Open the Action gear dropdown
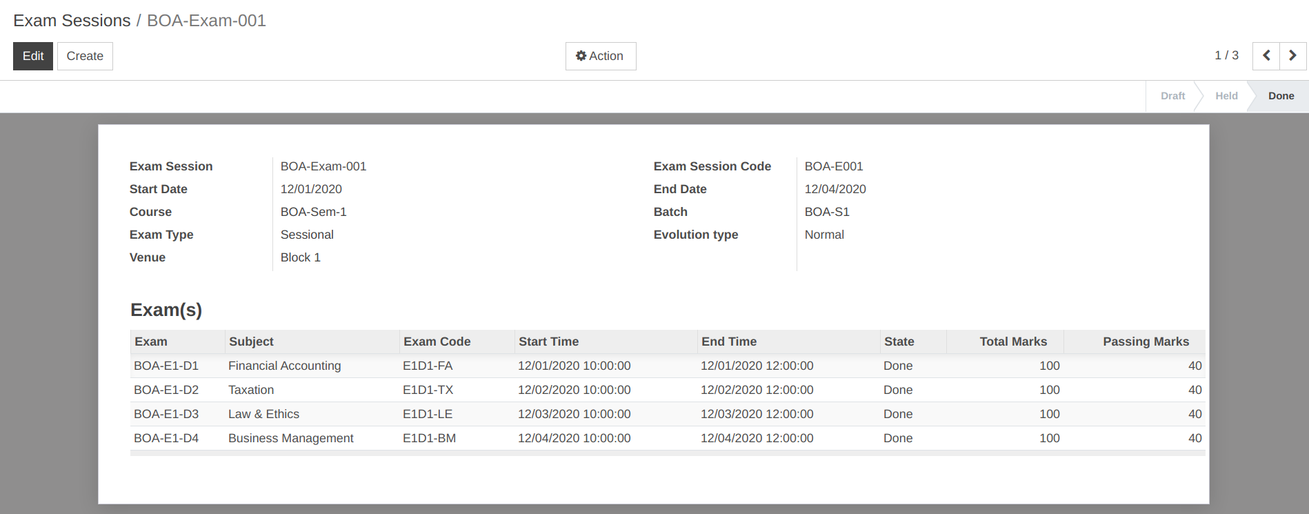This screenshot has height=514, width=1309. [600, 56]
